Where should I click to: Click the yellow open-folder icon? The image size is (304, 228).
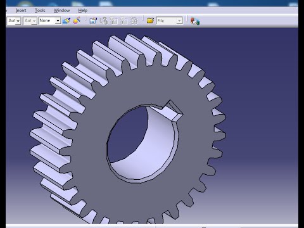point(150,20)
